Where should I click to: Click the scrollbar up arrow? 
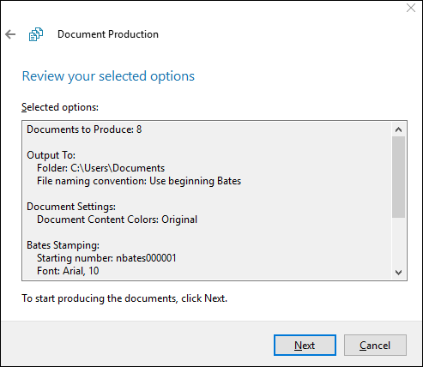[398, 129]
